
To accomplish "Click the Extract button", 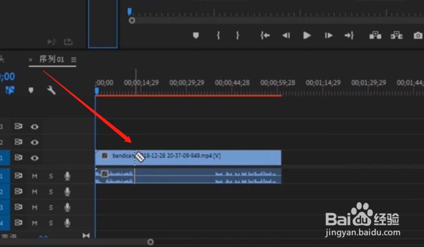I will [x=396, y=35].
